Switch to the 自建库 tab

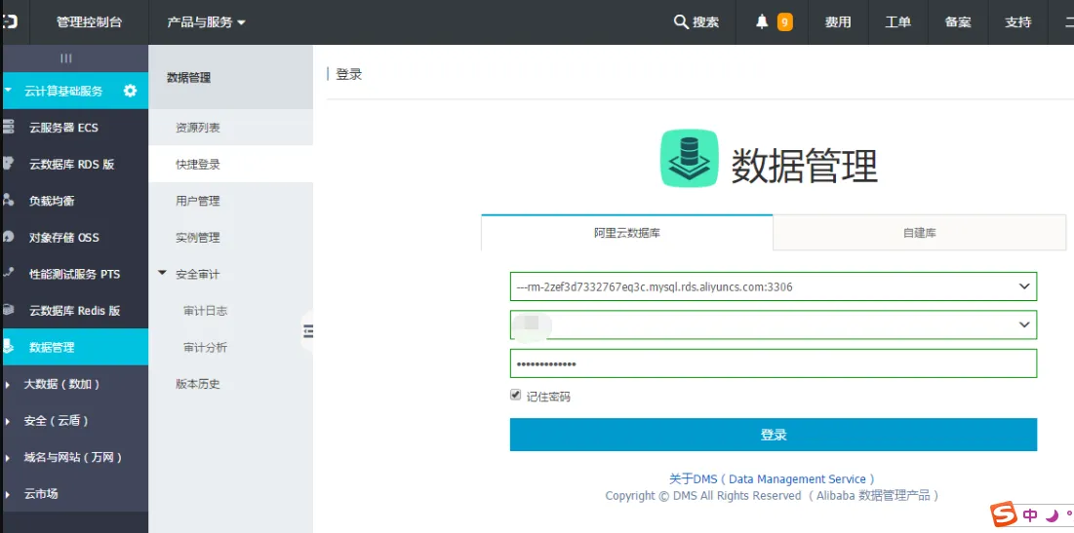pyautogui.click(x=919, y=233)
